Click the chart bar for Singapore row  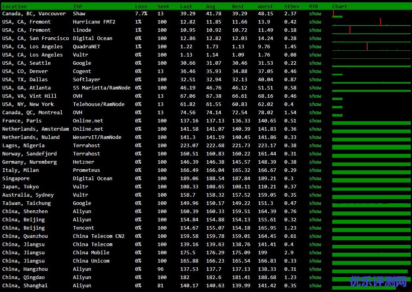(x=371, y=181)
